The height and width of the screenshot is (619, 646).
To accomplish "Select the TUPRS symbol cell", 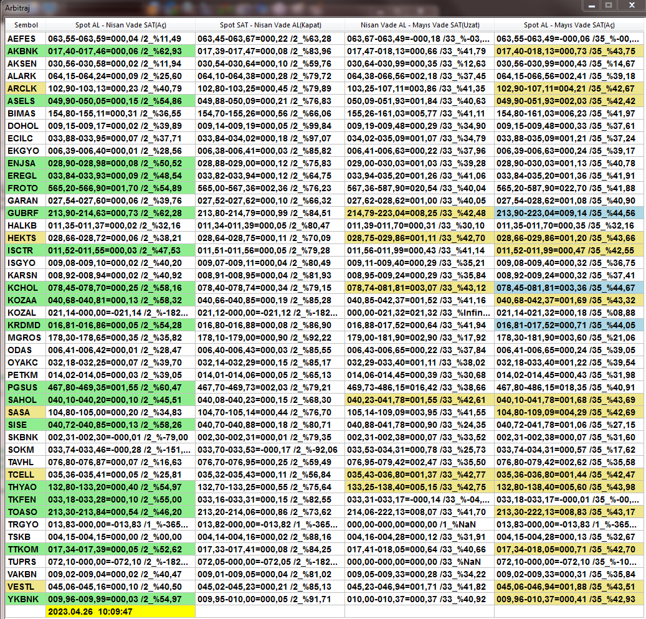I will pyautogui.click(x=26, y=562).
